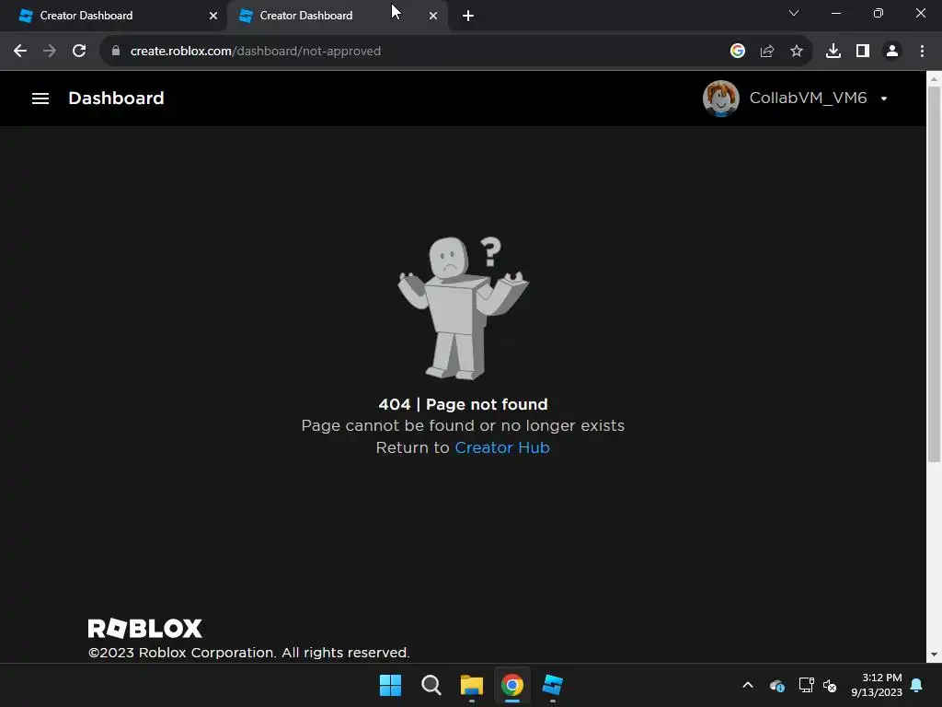Click the muted volume tray icon
Image resolution: width=942 pixels, height=707 pixels.
point(830,685)
